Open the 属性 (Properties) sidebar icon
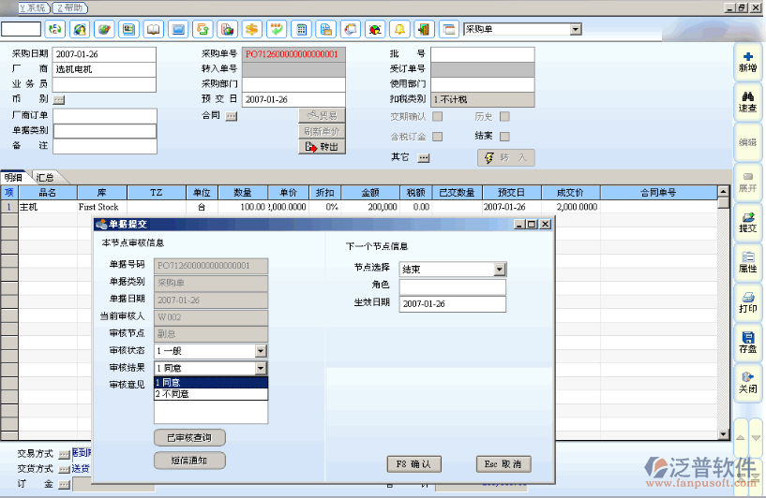Image resolution: width=766 pixels, height=498 pixels. [x=747, y=262]
